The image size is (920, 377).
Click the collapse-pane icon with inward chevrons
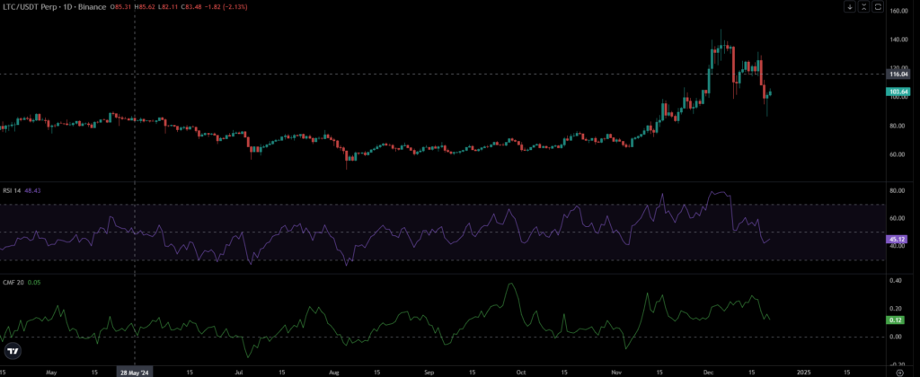(863, 7)
